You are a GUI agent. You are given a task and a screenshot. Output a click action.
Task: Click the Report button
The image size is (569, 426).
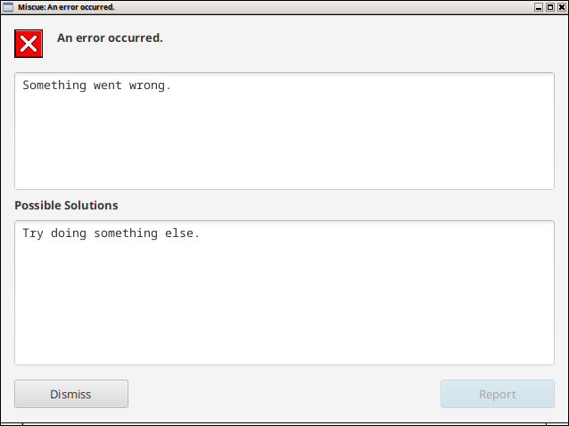click(x=498, y=394)
